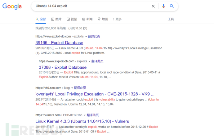The image size is (214, 138).
Task: Open the 'overlayfs' Local Privilege Escalation result
Action: 95,94
